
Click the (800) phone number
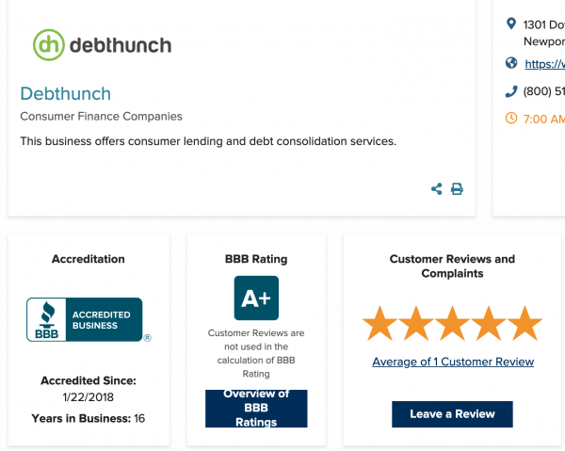(x=544, y=91)
